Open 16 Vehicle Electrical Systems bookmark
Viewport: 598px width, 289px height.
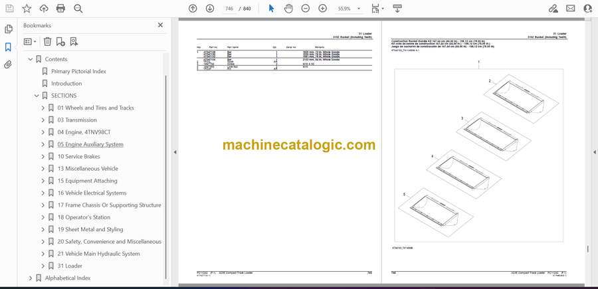coord(91,193)
